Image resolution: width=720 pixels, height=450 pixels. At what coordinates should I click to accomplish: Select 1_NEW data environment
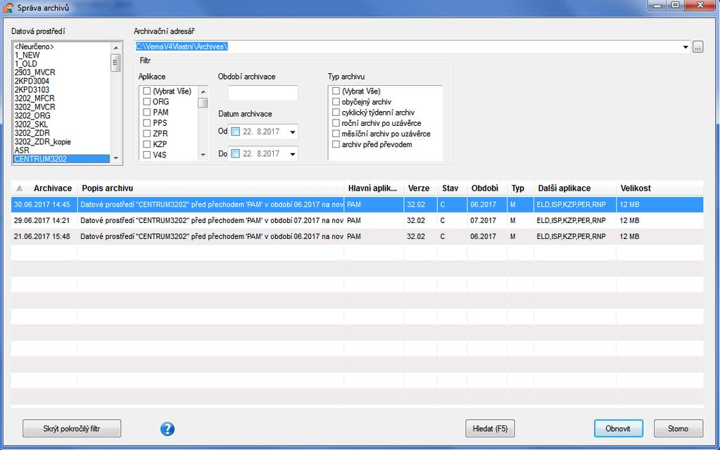tap(61, 55)
